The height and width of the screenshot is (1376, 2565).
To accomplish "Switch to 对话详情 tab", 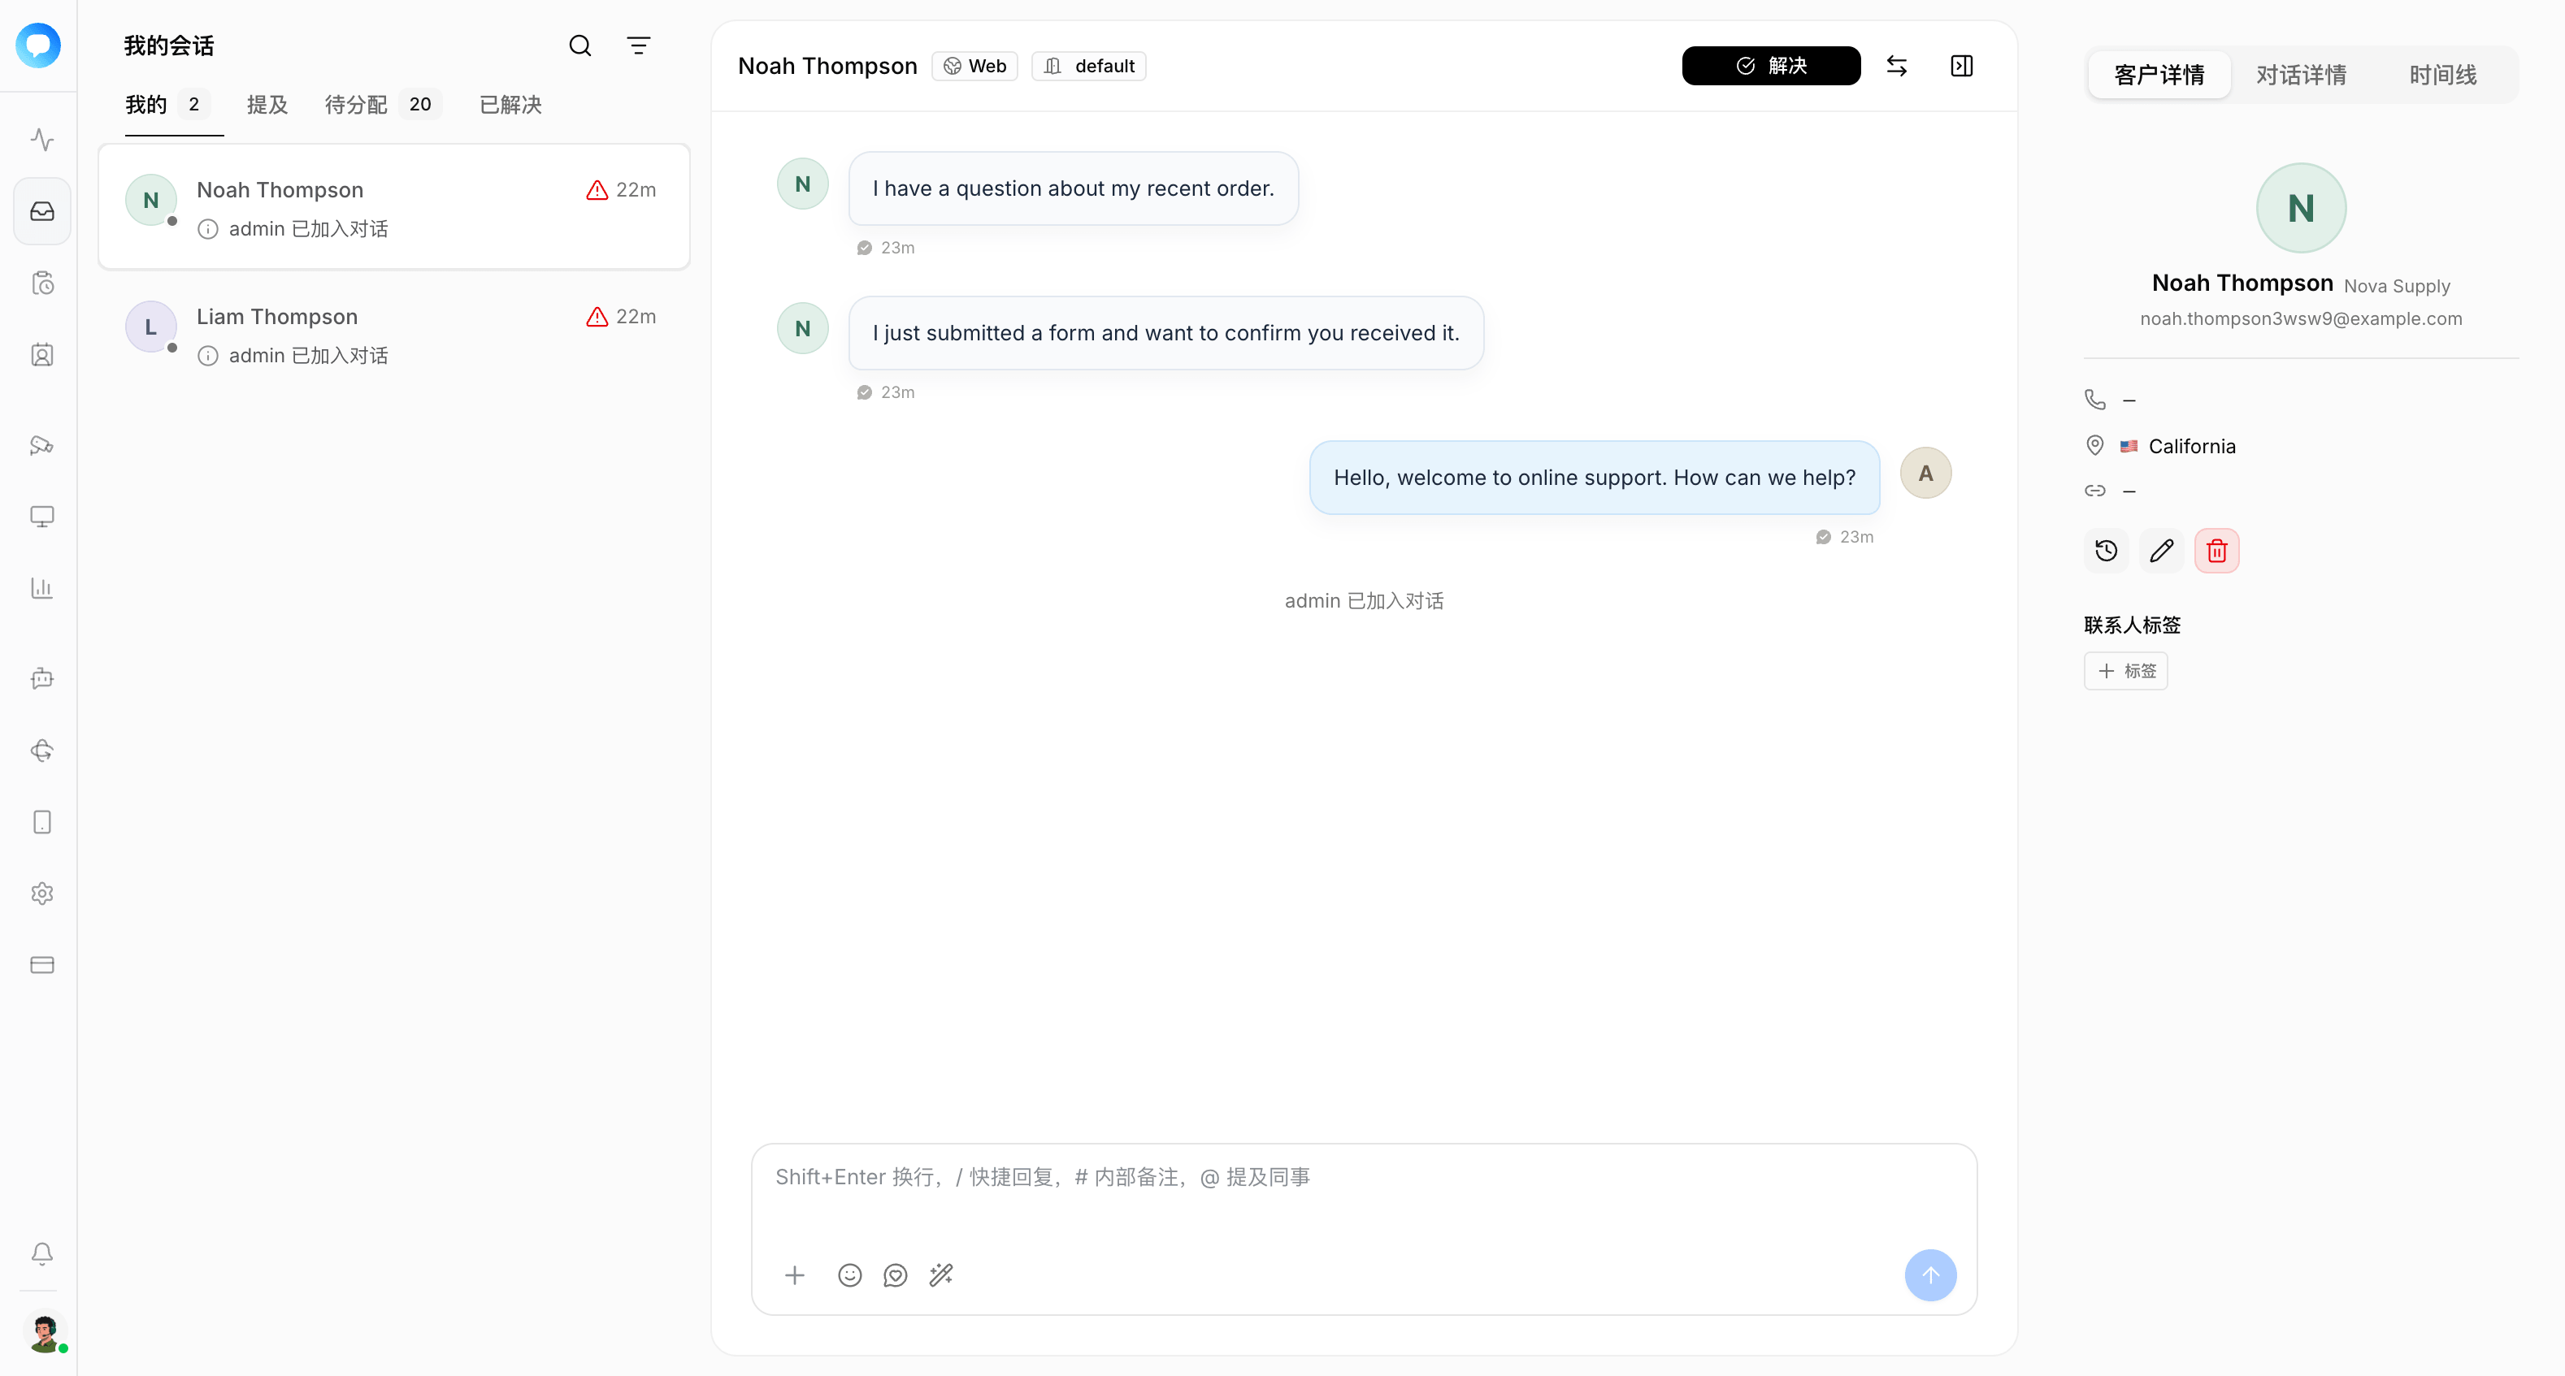I will [2300, 75].
